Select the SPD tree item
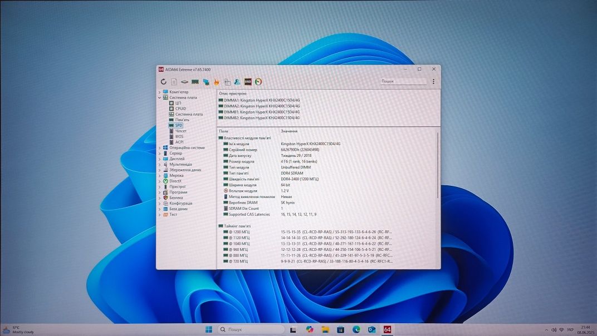 click(x=175, y=125)
